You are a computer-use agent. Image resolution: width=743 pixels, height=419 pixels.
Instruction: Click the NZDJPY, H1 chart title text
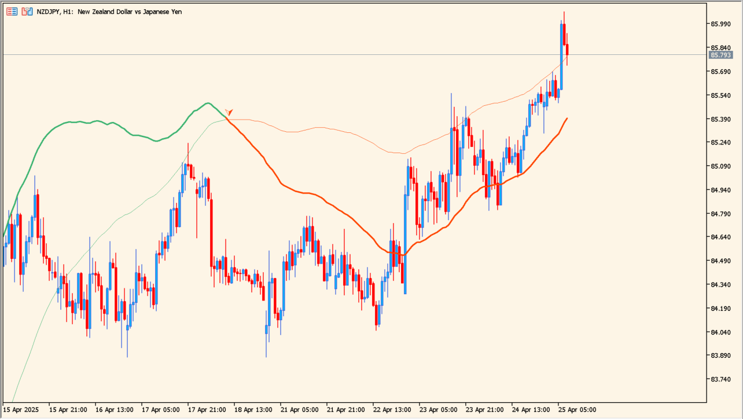point(109,12)
